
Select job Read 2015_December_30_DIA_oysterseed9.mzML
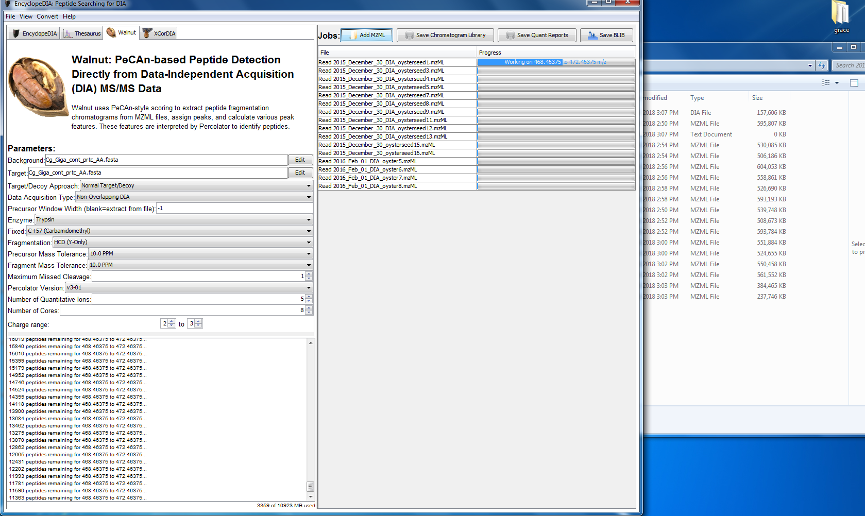tap(397, 112)
